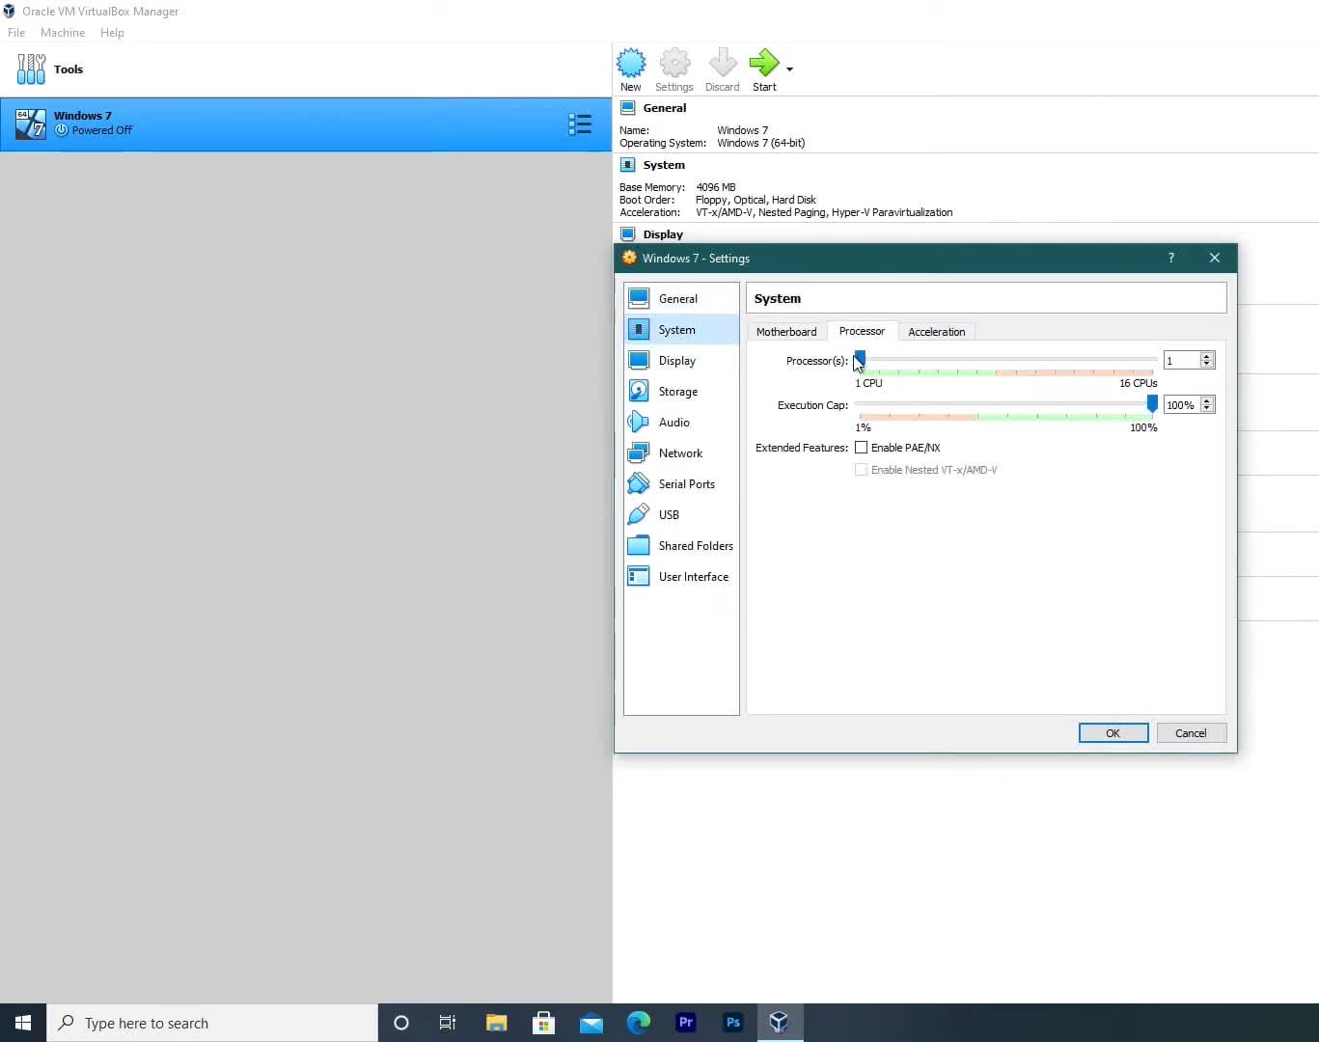Open the Windows 7 machine list menu icon
This screenshot has width=1319, height=1042.
pos(580,123)
